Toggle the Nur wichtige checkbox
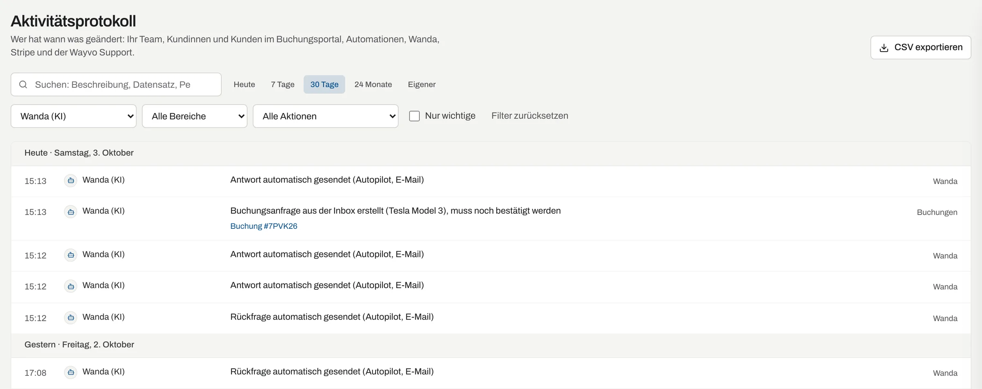 pyautogui.click(x=414, y=116)
